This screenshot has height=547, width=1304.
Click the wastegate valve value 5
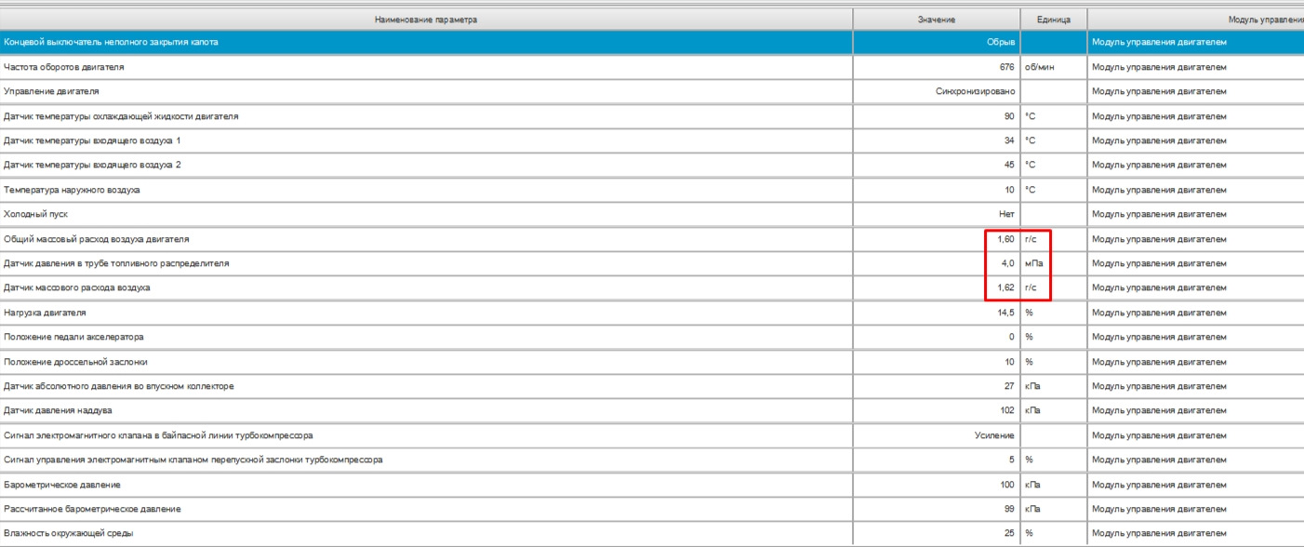(1013, 460)
